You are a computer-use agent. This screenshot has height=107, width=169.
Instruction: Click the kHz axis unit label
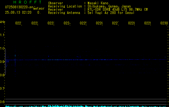tap(2, 22)
